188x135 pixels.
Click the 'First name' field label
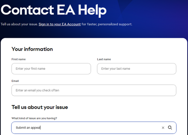[x=18, y=59]
